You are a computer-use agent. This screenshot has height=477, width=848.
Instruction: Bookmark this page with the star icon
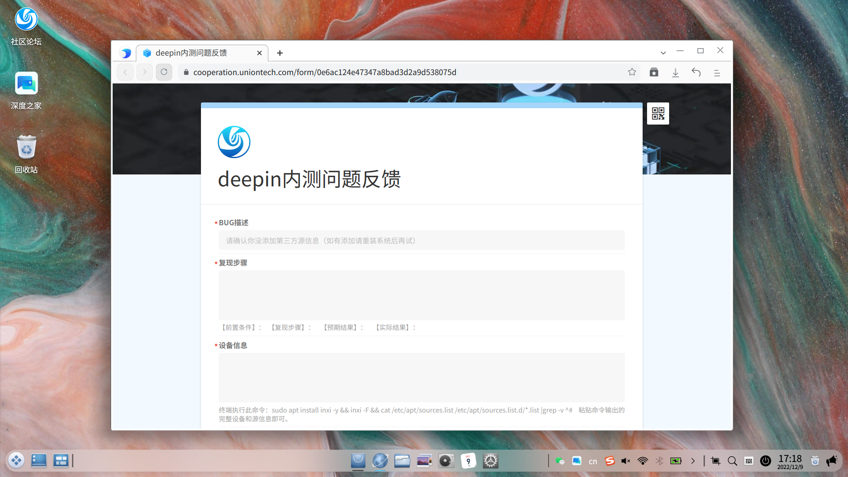(632, 72)
